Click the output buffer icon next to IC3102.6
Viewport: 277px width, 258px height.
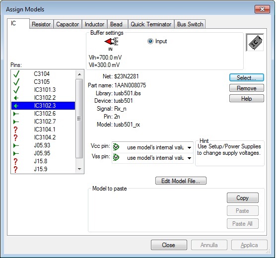click(16, 114)
